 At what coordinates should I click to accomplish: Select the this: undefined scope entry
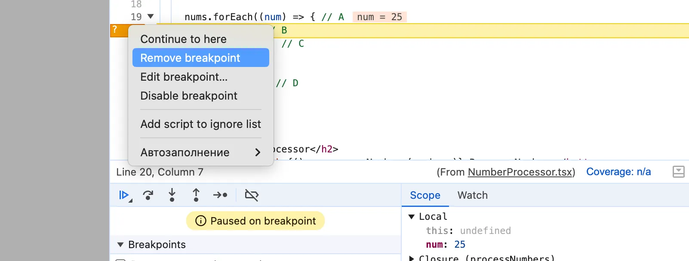(x=468, y=231)
